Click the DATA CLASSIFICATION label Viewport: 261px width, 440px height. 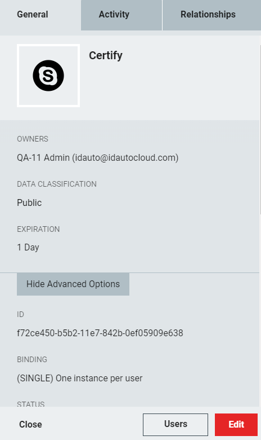[x=57, y=184]
